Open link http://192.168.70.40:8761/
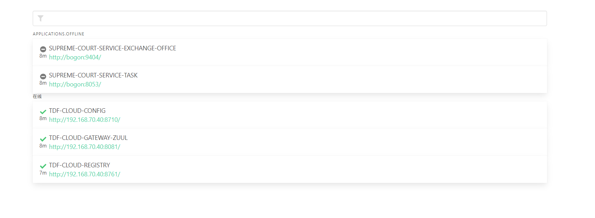The image size is (595, 218). click(85, 174)
